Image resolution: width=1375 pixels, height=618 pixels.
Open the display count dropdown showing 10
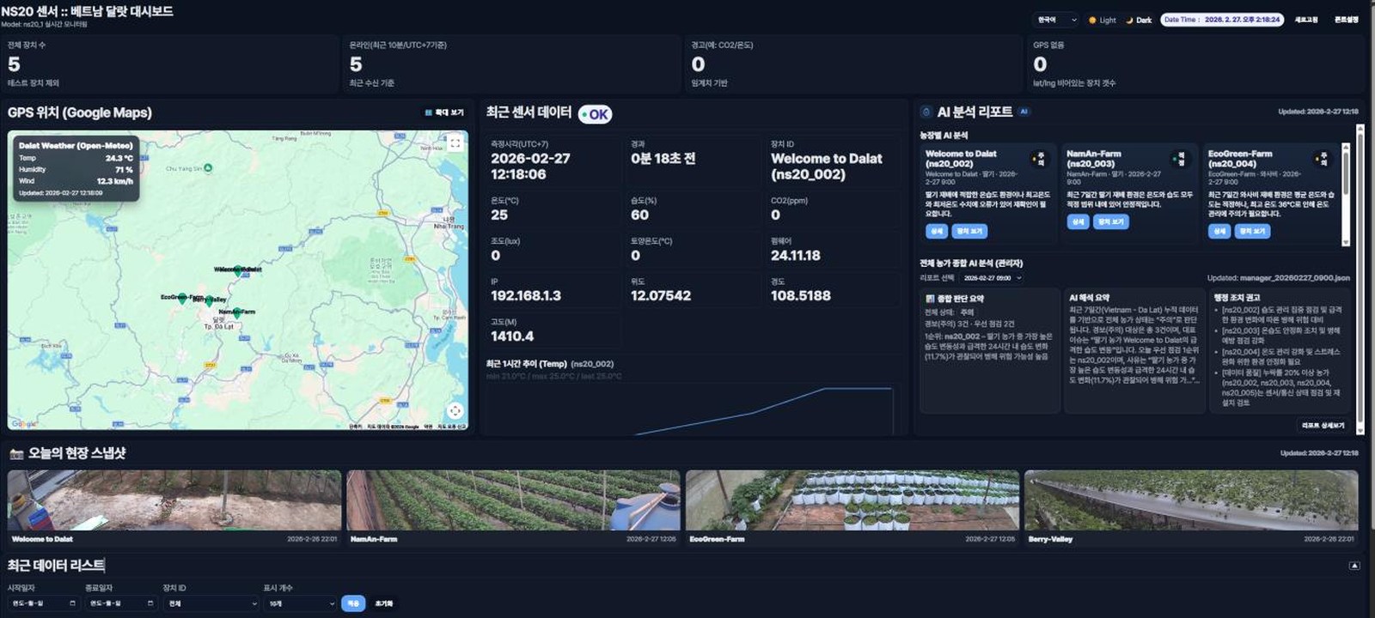click(x=300, y=603)
